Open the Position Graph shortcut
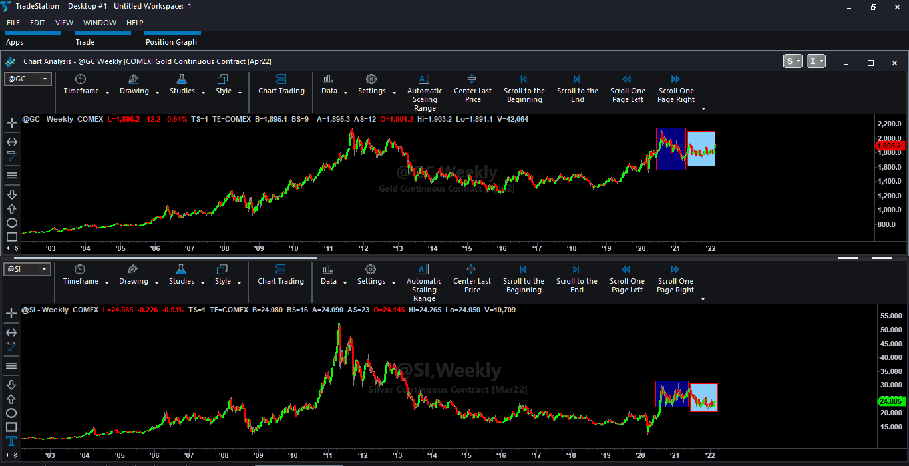This screenshot has height=466, width=909. click(171, 42)
